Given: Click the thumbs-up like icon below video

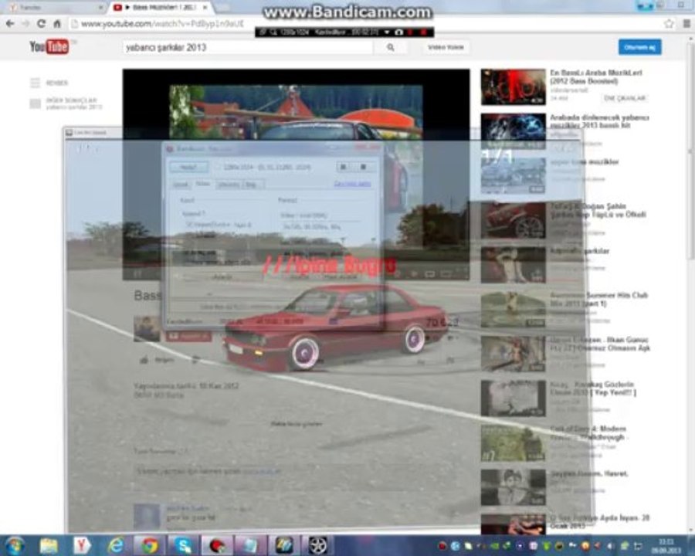Looking at the screenshot, I should [144, 360].
